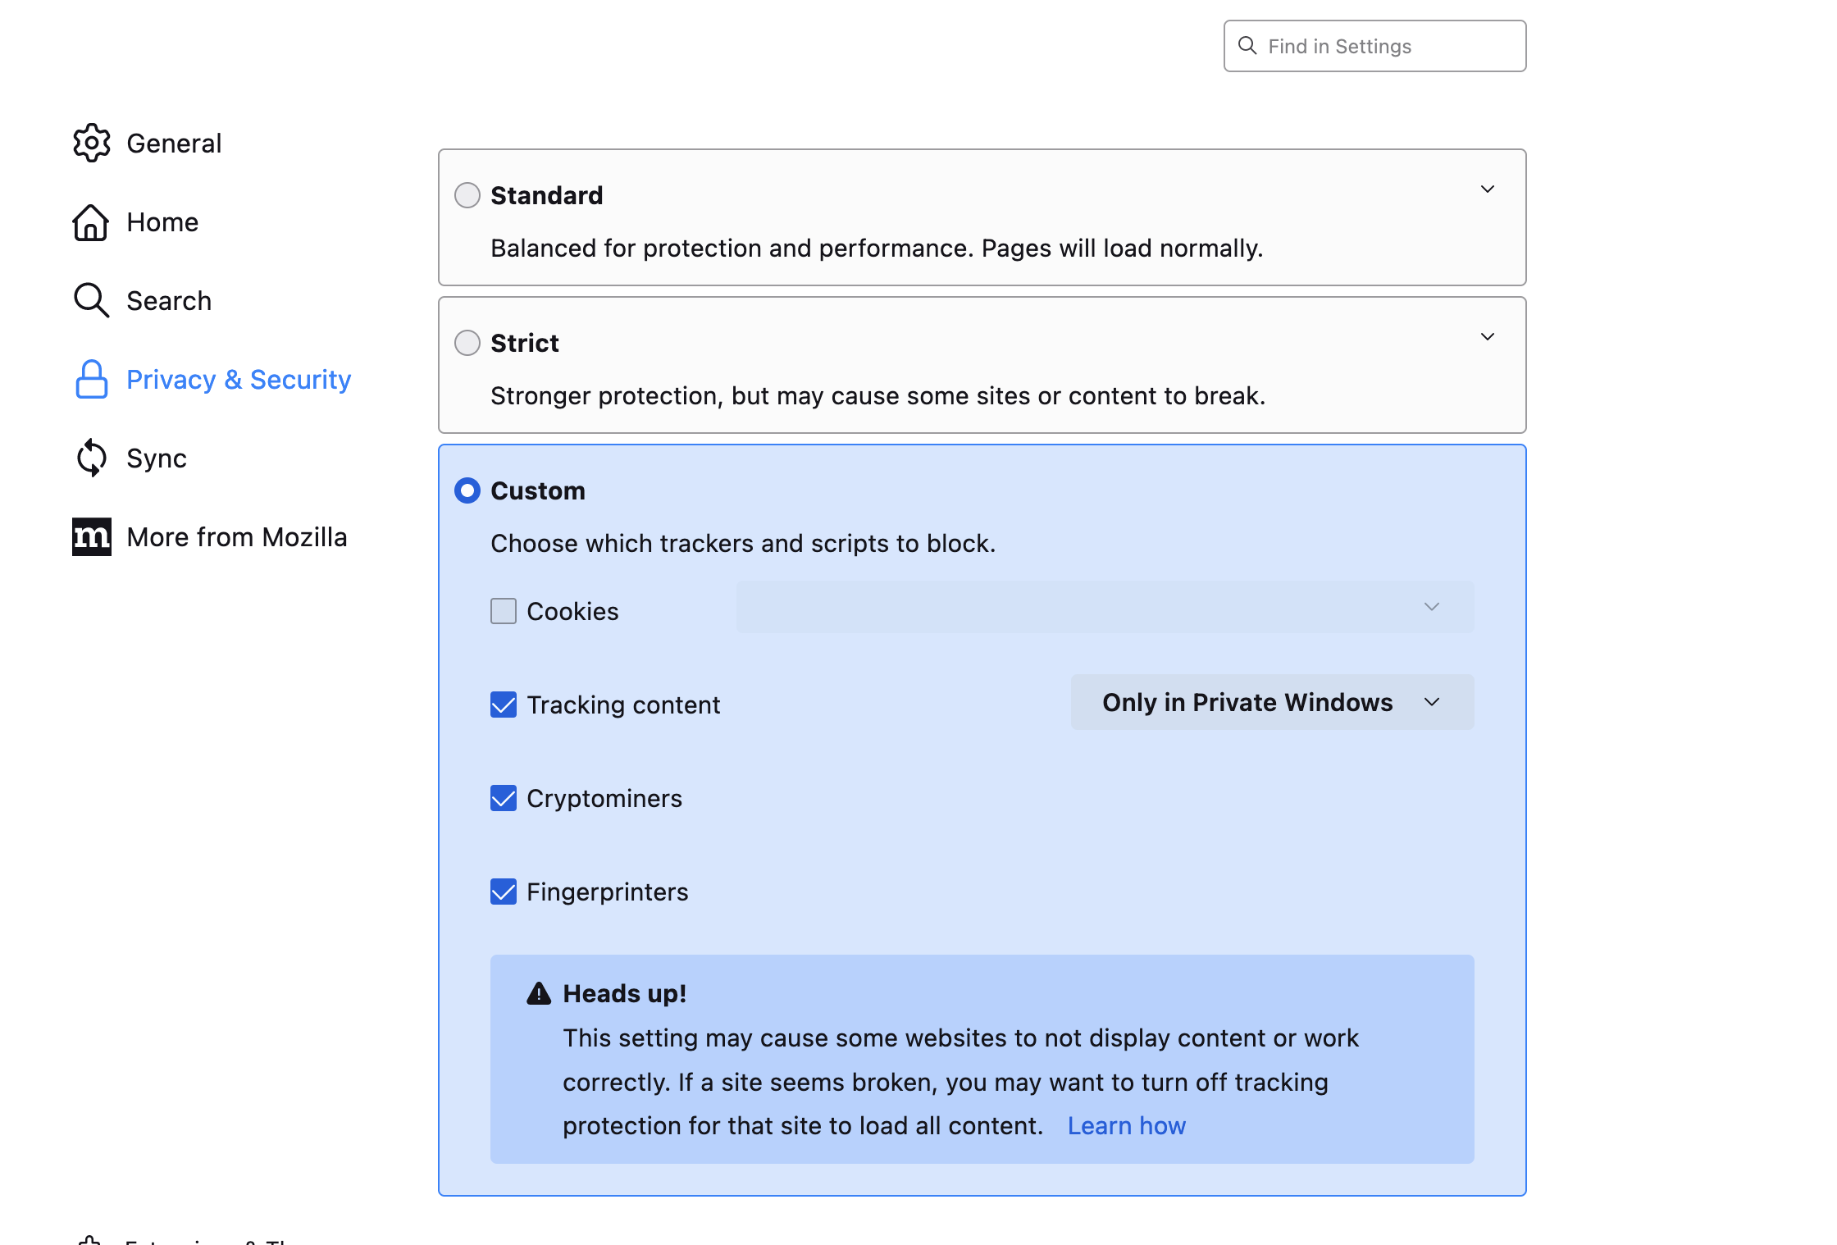Enable the Cookies checkbox
Viewport: 1837px width, 1245px height.
(x=503, y=610)
